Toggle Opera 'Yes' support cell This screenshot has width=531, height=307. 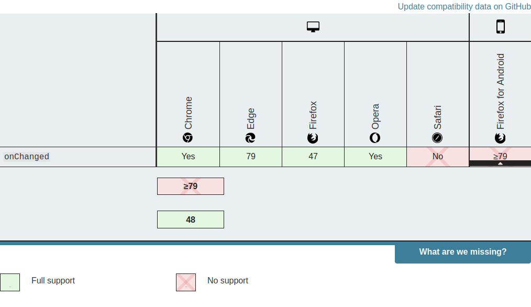[375, 156]
